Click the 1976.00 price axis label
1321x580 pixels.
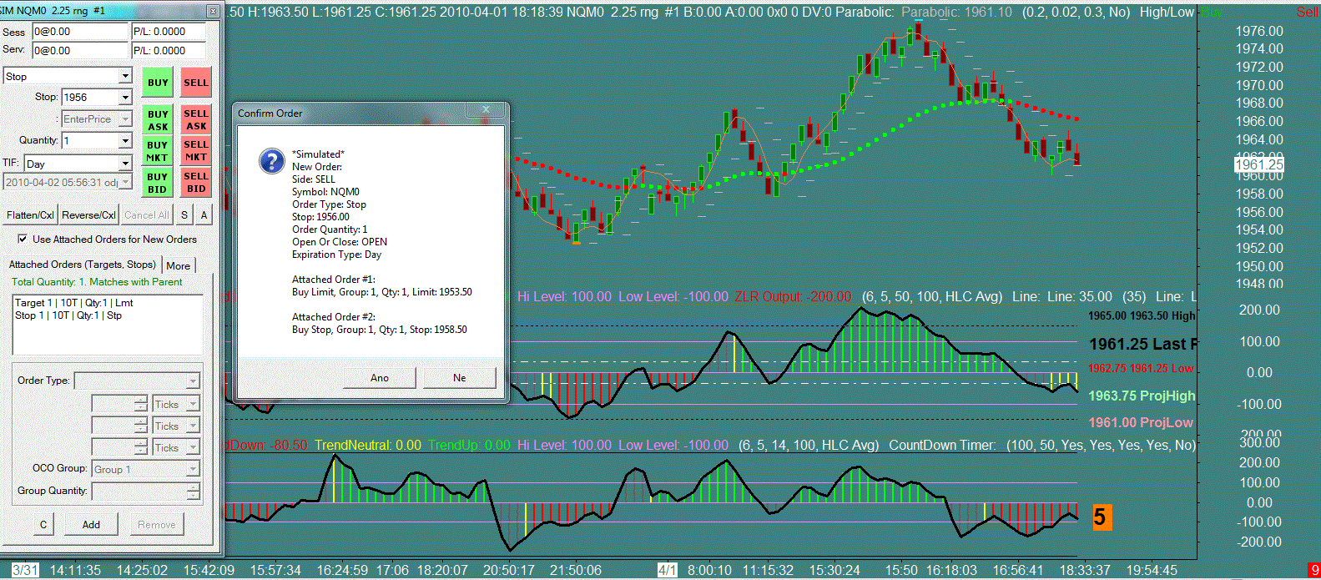point(1259,32)
